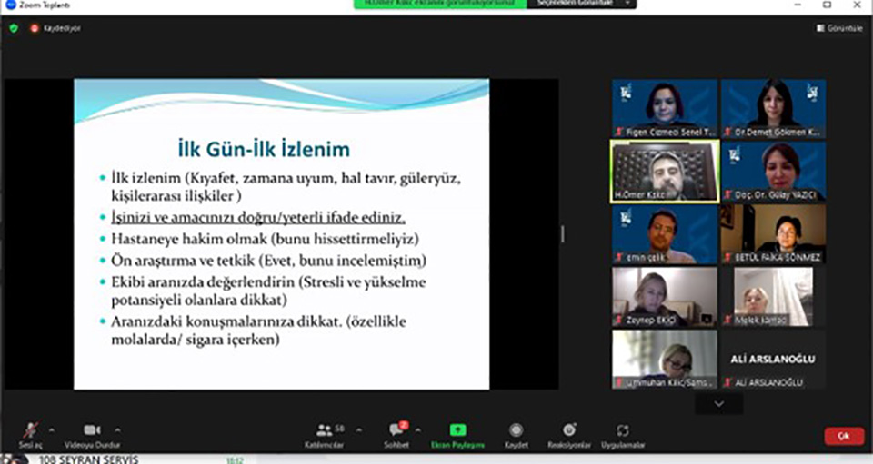
Task: Select H.Ömer Kılıç video thumbnail
Action: tap(664, 171)
